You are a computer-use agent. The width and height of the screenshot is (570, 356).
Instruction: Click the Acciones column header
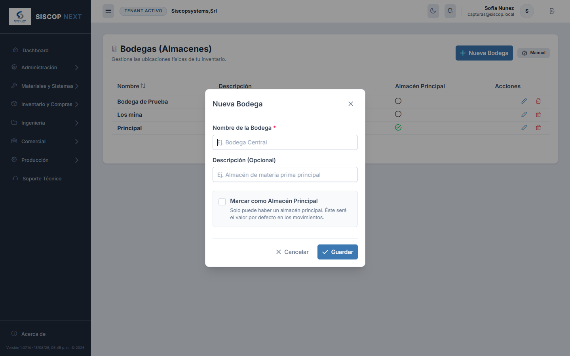click(x=508, y=86)
